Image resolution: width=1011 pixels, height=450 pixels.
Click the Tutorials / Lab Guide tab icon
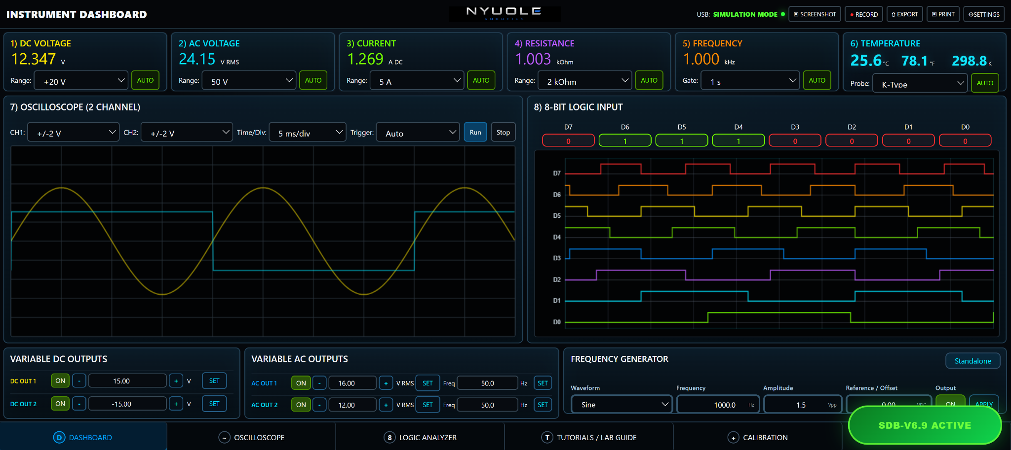(547, 438)
